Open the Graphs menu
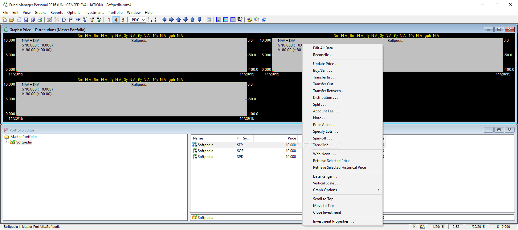The image size is (518, 230). [40, 13]
